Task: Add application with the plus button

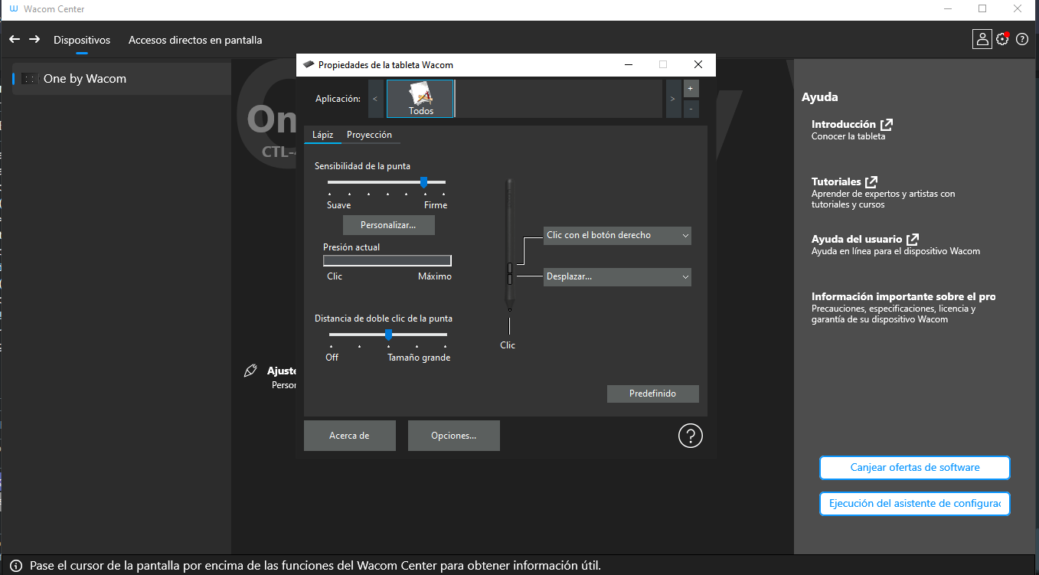Action: (x=690, y=89)
